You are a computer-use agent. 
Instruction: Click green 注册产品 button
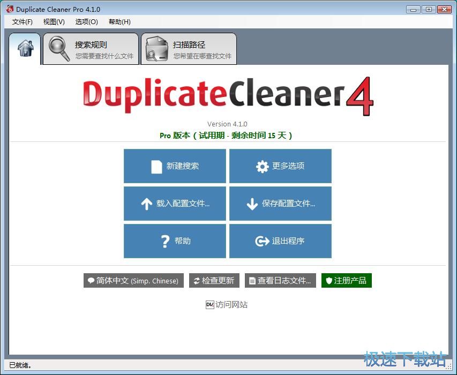coord(347,281)
